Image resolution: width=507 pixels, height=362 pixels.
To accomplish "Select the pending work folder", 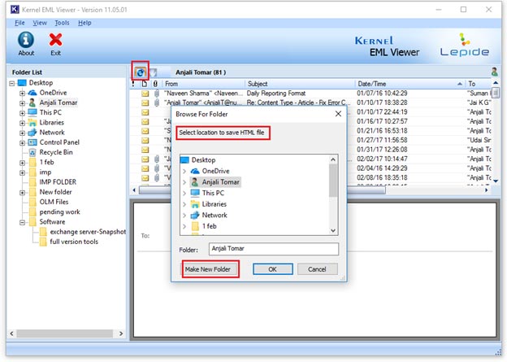I will 59,212.
